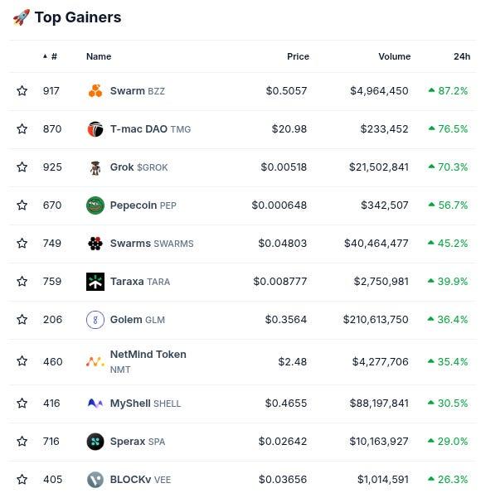Click the Grok $GROK robot icon
Screen dimensions: 481x493
coord(95,167)
